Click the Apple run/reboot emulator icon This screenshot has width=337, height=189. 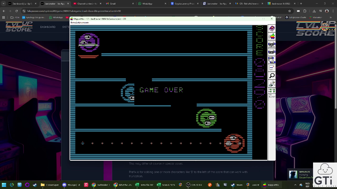tap(272, 36)
